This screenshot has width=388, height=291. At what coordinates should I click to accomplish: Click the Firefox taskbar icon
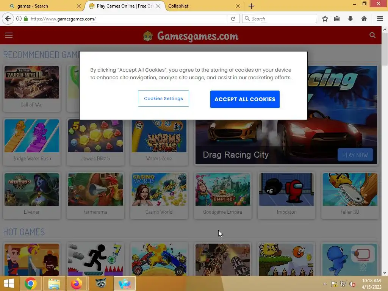click(x=77, y=283)
